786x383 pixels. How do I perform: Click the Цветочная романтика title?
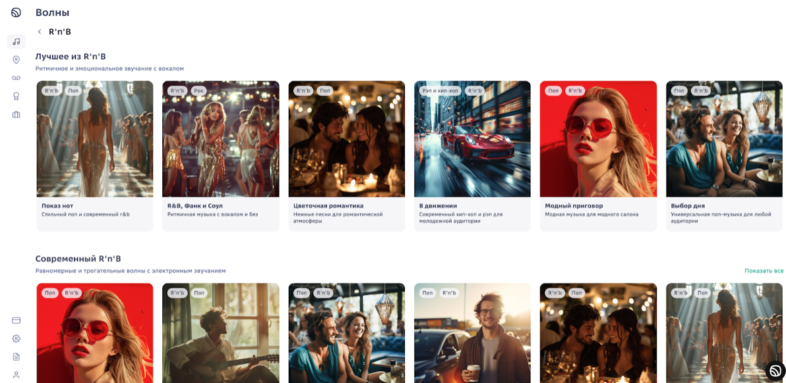pos(328,205)
